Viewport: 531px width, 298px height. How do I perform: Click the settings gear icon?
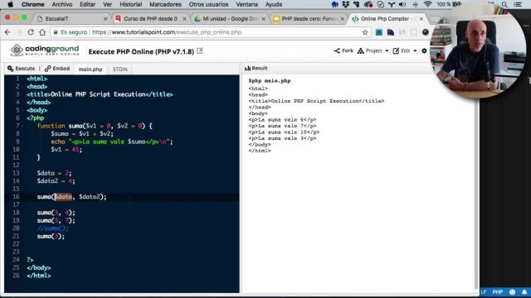pos(424,51)
